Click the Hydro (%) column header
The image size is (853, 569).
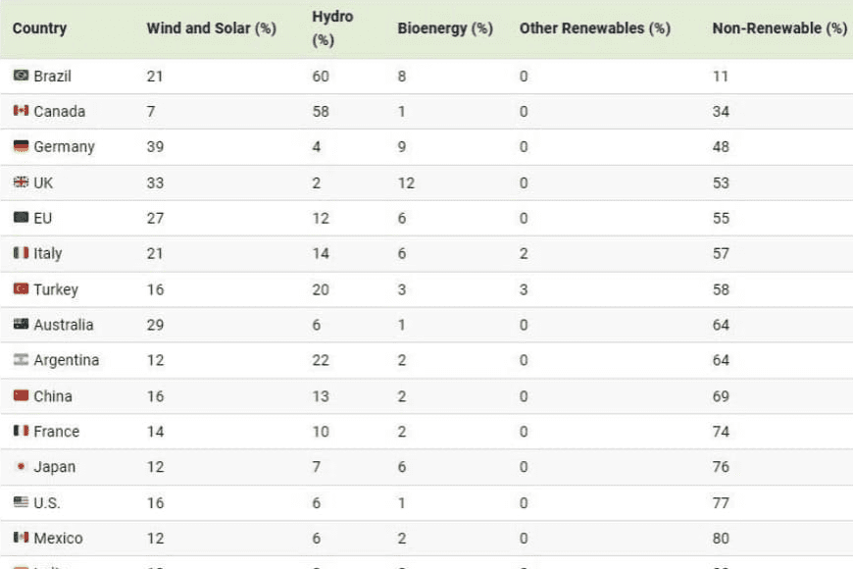coord(332,28)
